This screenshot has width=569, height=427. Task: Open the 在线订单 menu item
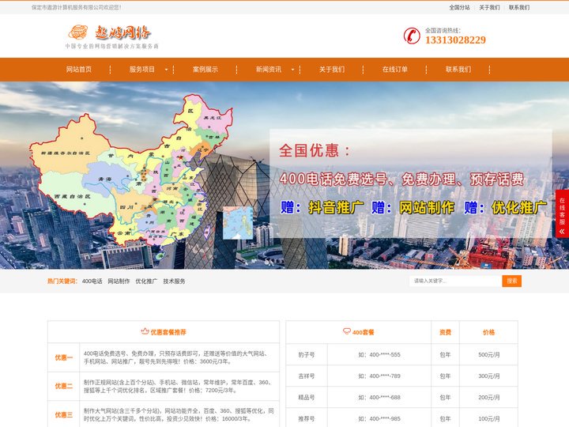(x=395, y=70)
